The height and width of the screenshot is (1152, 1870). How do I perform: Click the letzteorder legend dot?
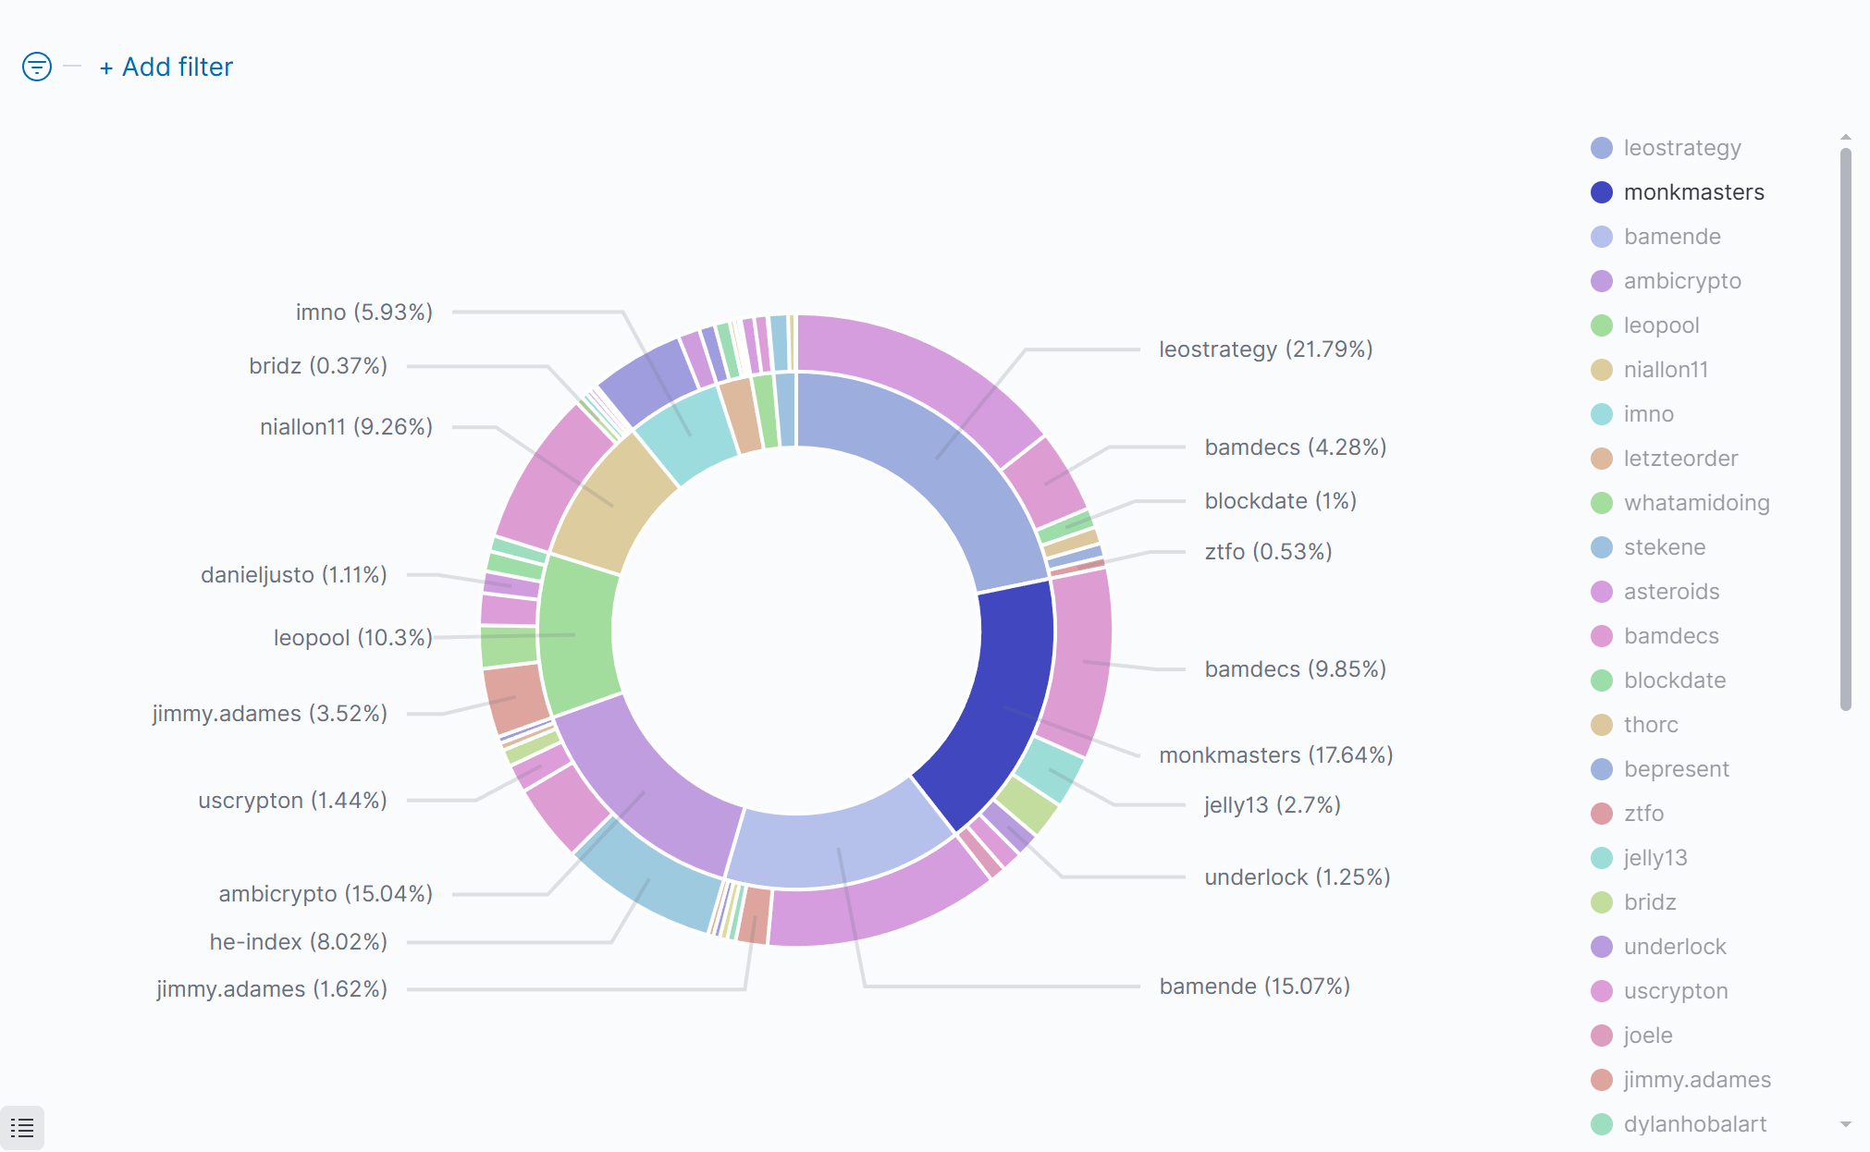coord(1602,459)
